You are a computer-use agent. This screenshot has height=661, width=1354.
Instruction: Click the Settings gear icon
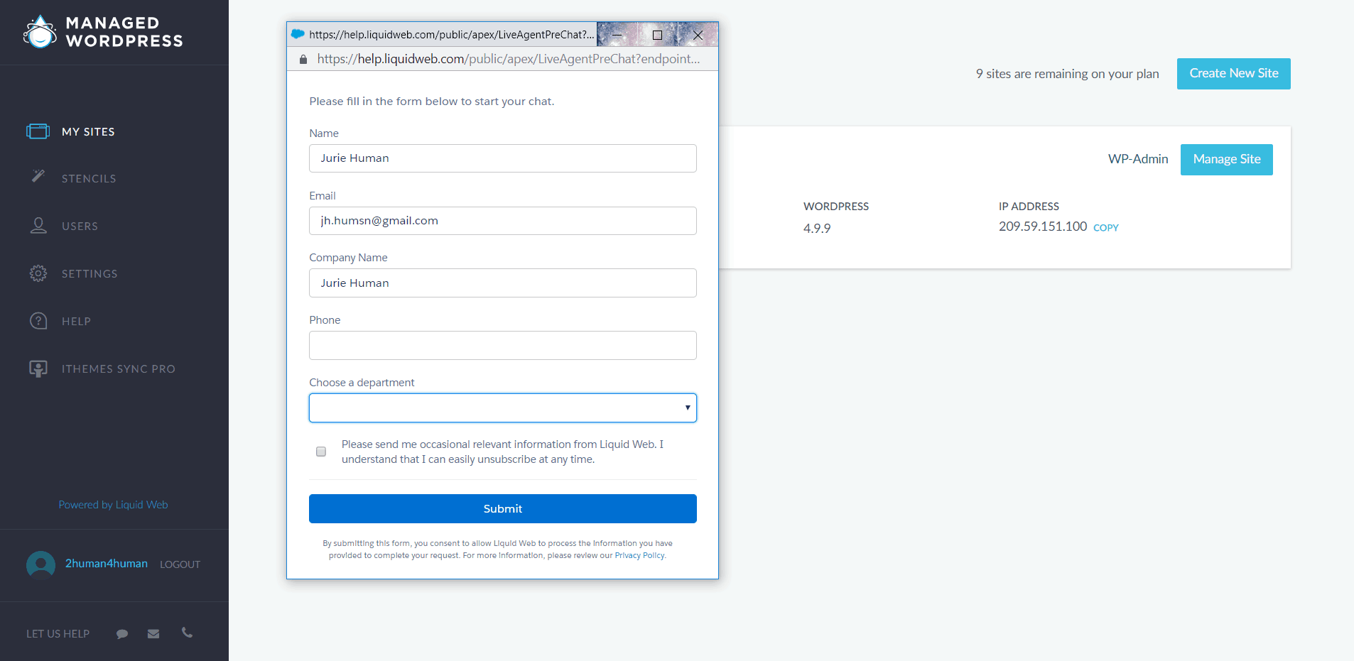point(38,273)
